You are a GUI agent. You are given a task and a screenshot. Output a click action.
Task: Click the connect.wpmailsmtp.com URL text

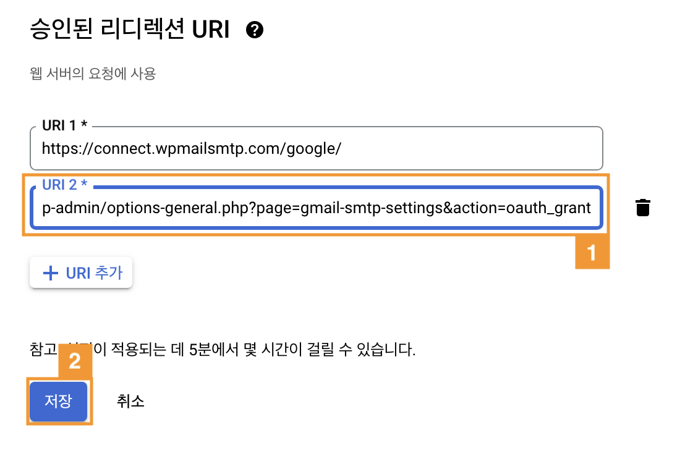click(x=192, y=148)
